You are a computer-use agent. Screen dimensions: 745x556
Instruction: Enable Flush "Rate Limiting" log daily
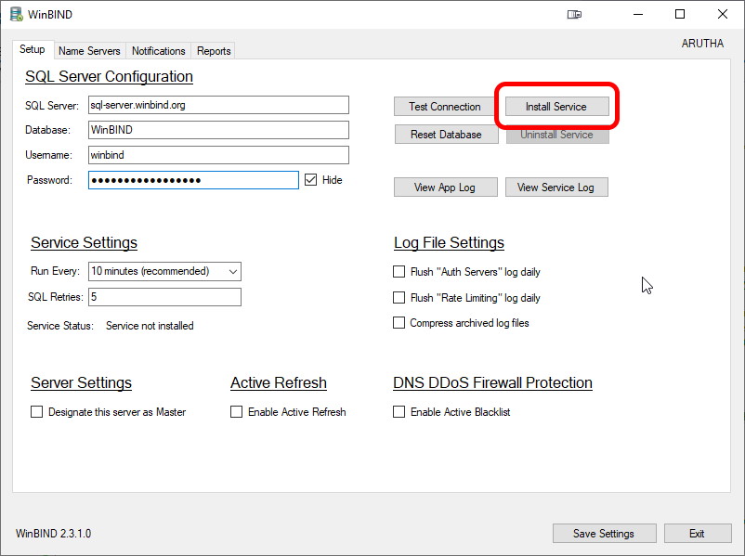click(399, 298)
